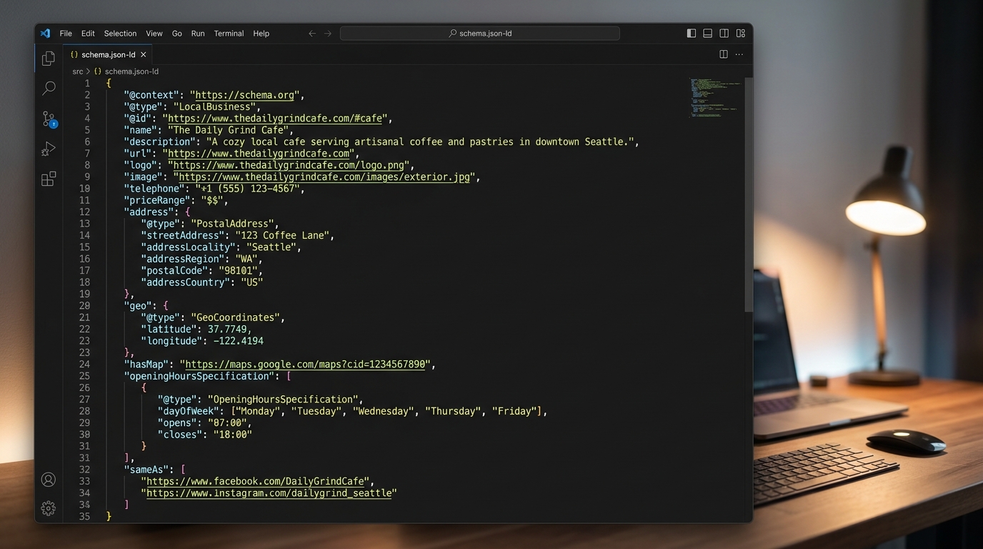Open the Manage gear menu
The height and width of the screenshot is (549, 983).
pos(49,508)
